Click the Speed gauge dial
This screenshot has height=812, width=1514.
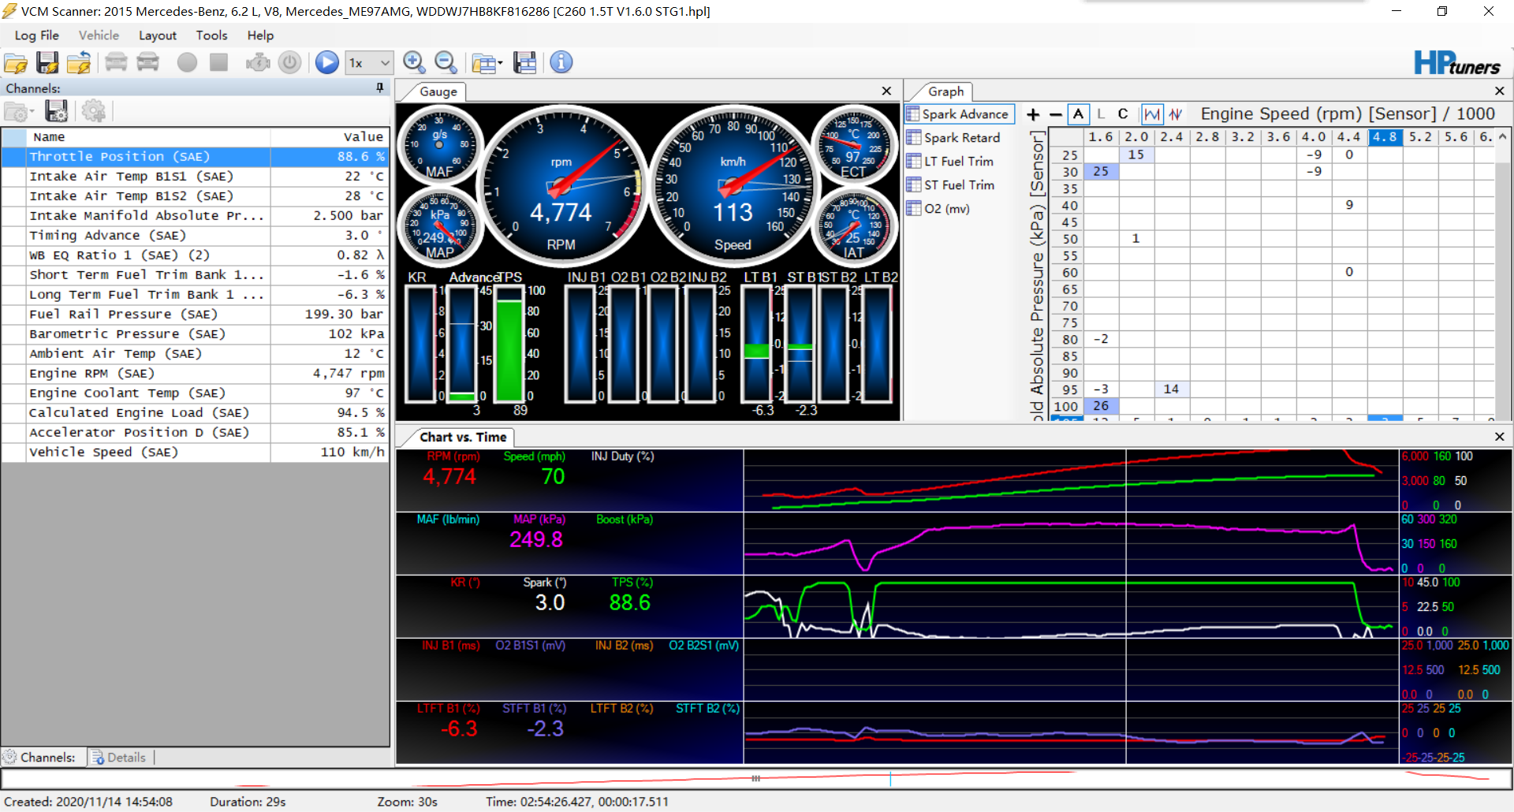[x=733, y=187]
